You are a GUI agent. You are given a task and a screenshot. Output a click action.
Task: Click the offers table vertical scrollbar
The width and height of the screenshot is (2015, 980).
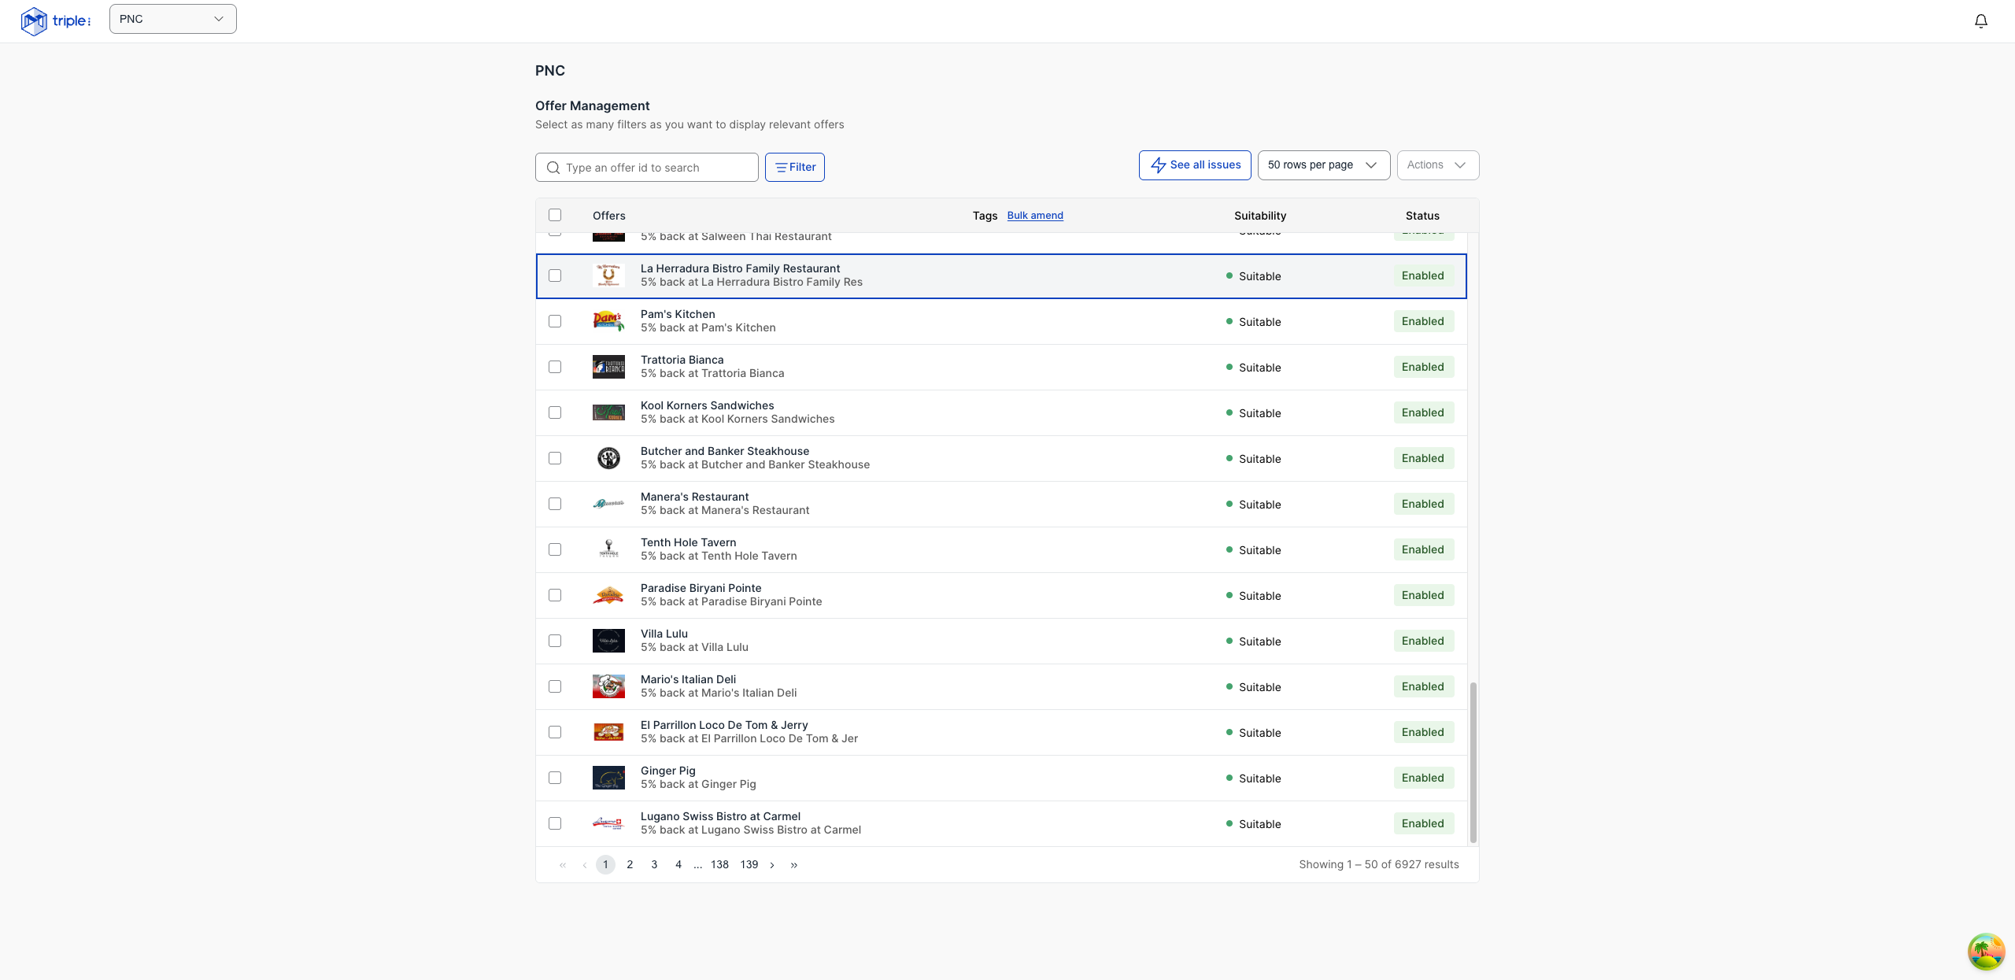tap(1473, 762)
